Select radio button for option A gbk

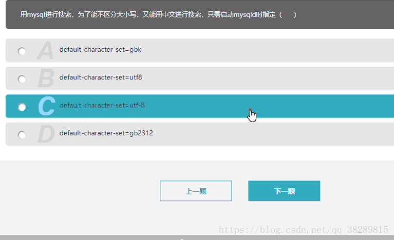22,51
